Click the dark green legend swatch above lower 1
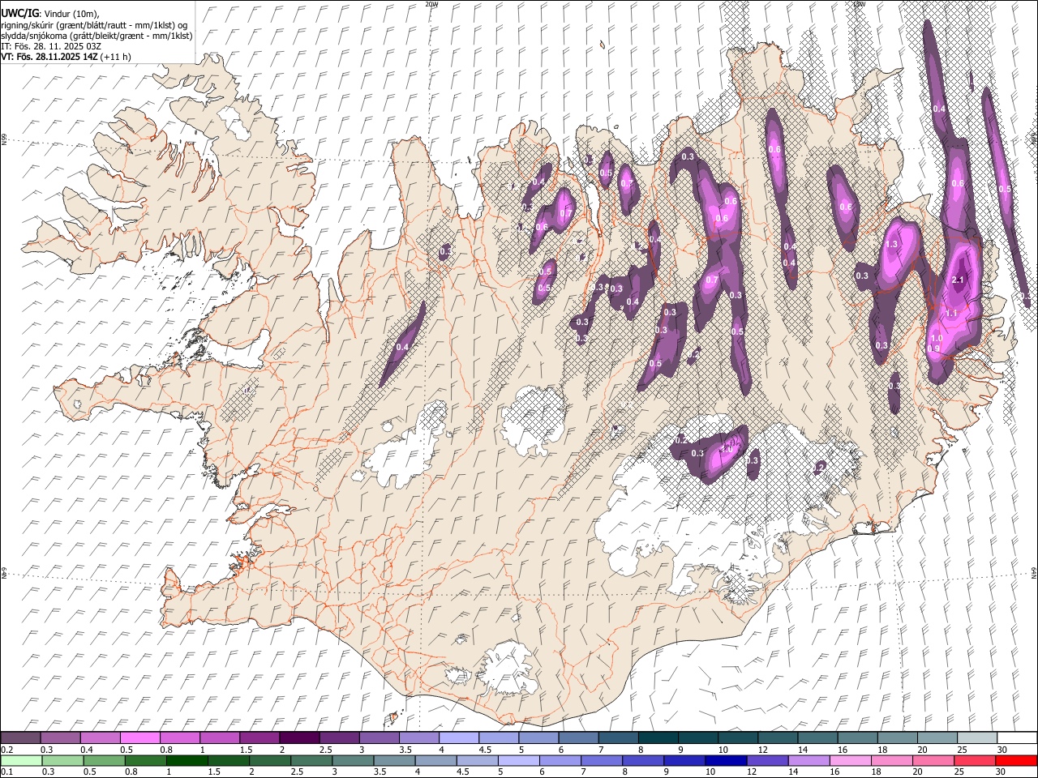Screen dimensions: 1038x778 point(187,760)
